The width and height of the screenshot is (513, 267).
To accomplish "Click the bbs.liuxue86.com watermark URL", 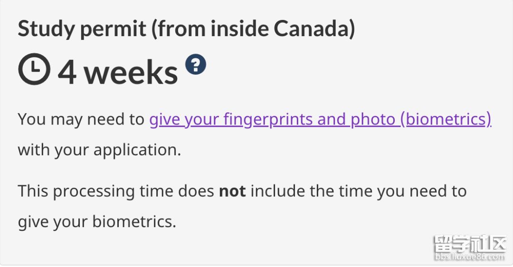I will pos(469,257).
